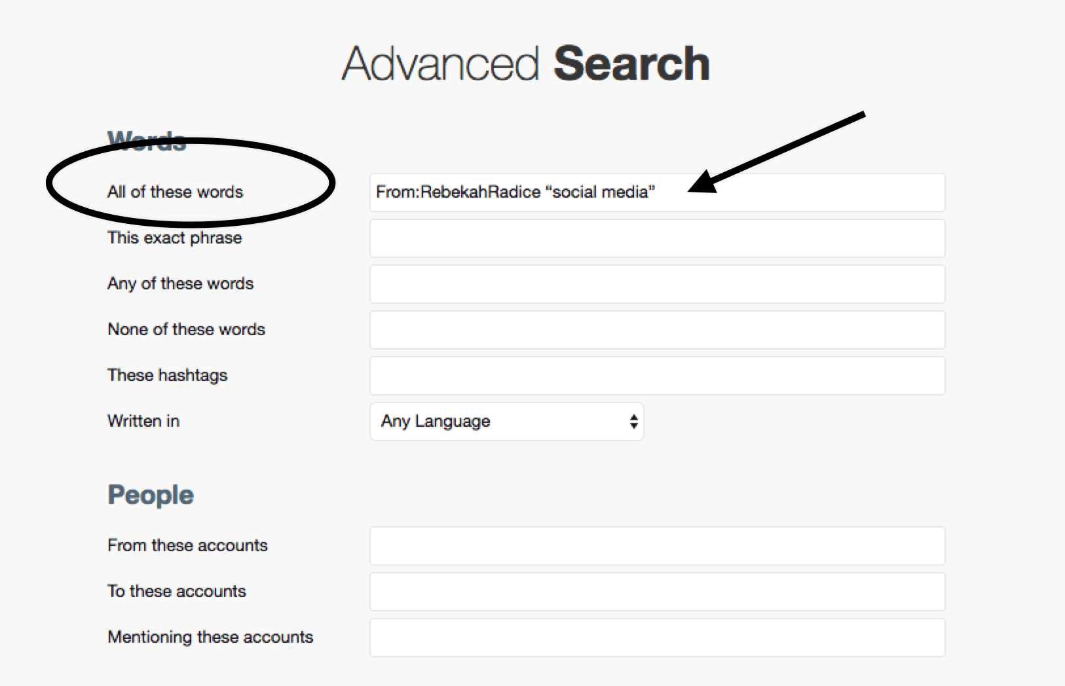Select the 'None of these words' input box
The height and width of the screenshot is (686, 1065).
click(x=657, y=330)
